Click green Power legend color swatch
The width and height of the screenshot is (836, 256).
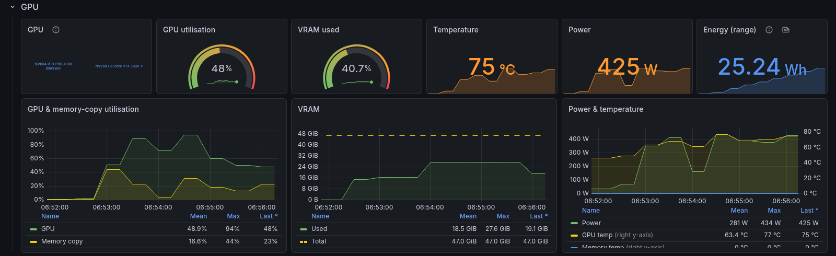[574, 223]
